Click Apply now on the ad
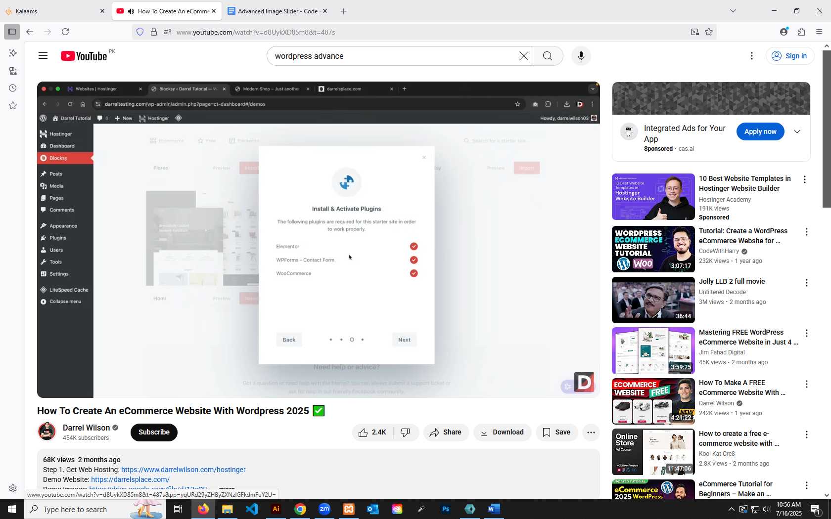 [760, 132]
